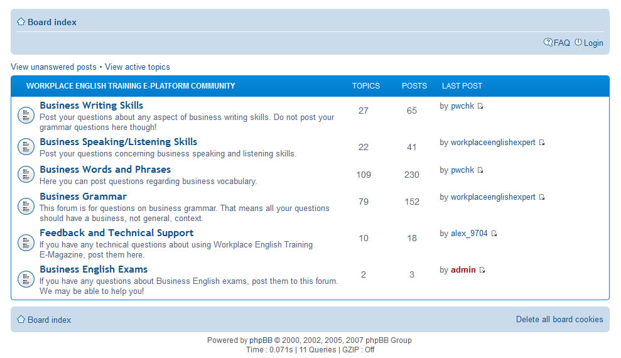Click the forum icon for Business English Exams
Image resolution: width=621 pixels, height=358 pixels.
coord(26,279)
